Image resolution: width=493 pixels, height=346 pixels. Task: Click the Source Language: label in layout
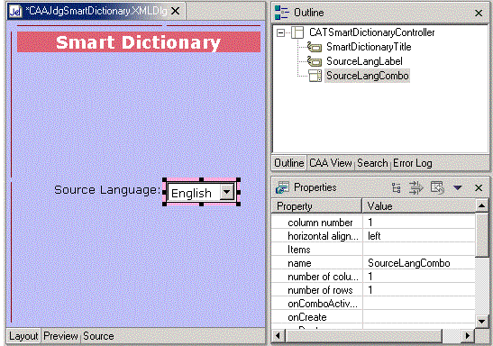pyautogui.click(x=107, y=190)
